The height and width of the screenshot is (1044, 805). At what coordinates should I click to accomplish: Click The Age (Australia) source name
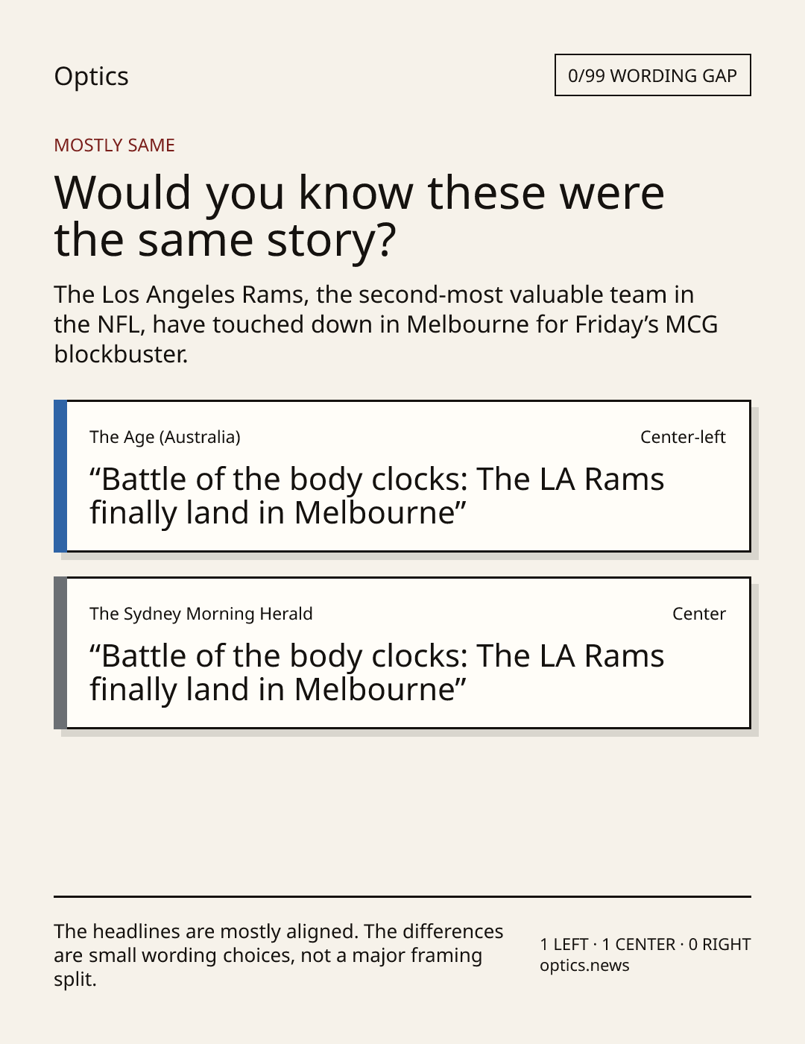165,437
